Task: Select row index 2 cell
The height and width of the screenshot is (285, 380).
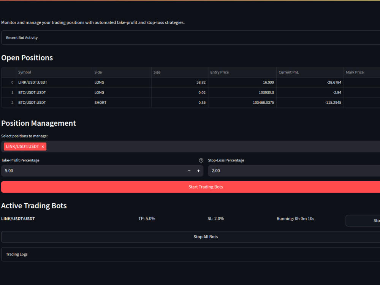Action: (9, 103)
